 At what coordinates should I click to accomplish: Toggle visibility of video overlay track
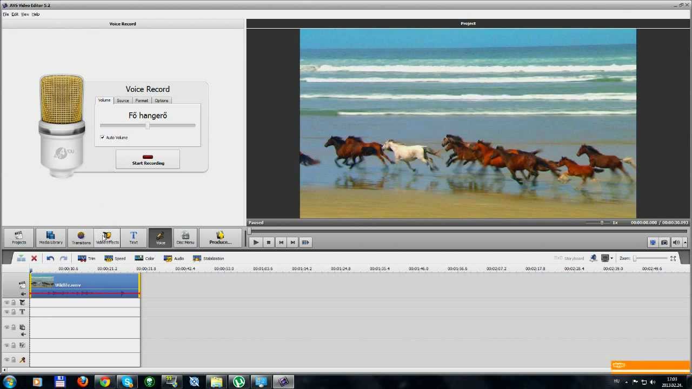[6, 327]
